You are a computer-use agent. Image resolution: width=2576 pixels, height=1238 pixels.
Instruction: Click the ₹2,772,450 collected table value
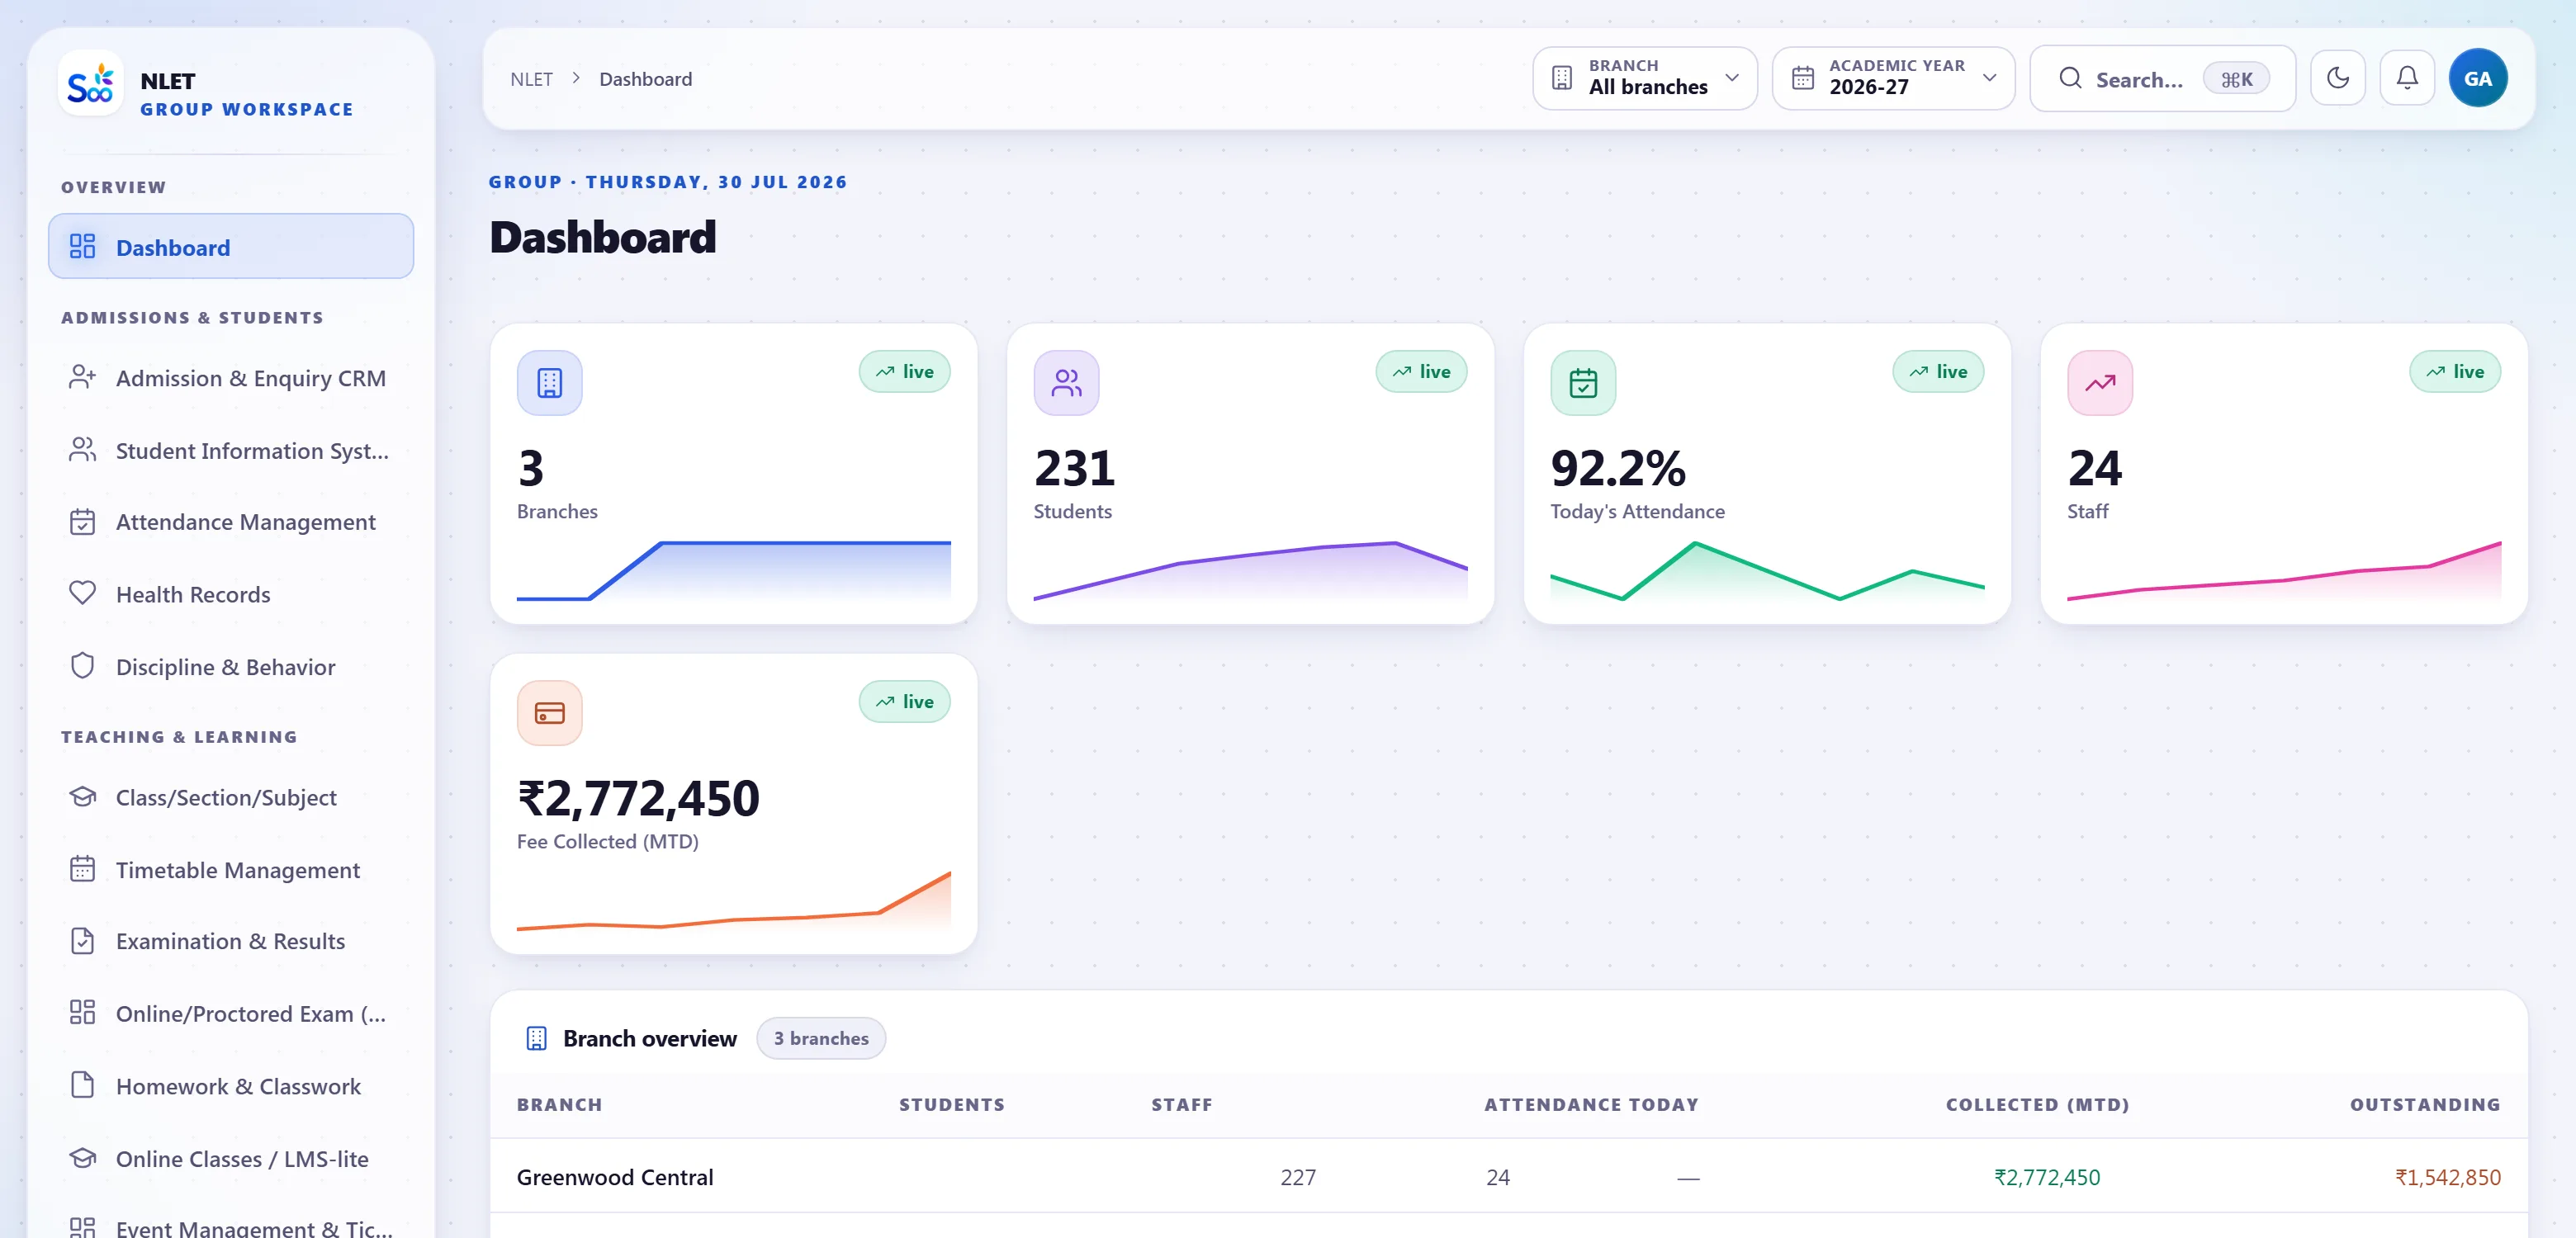(2046, 1177)
